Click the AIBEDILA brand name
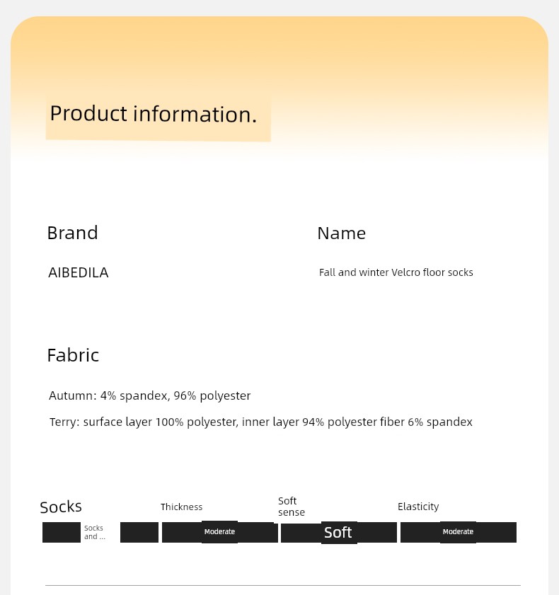Viewport: 559px width, 595px height. point(78,272)
